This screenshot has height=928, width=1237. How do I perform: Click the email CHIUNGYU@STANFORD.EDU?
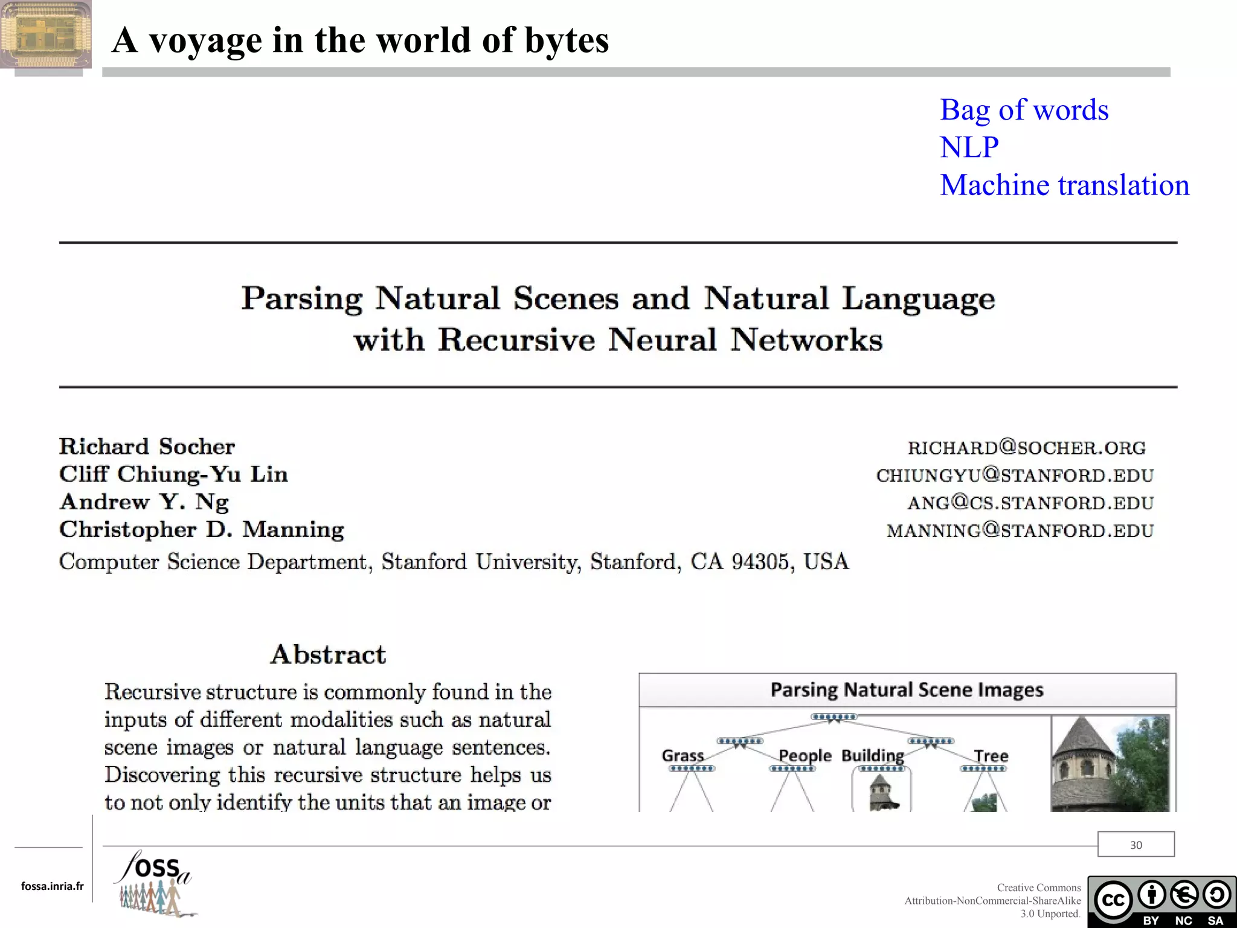click(1015, 475)
